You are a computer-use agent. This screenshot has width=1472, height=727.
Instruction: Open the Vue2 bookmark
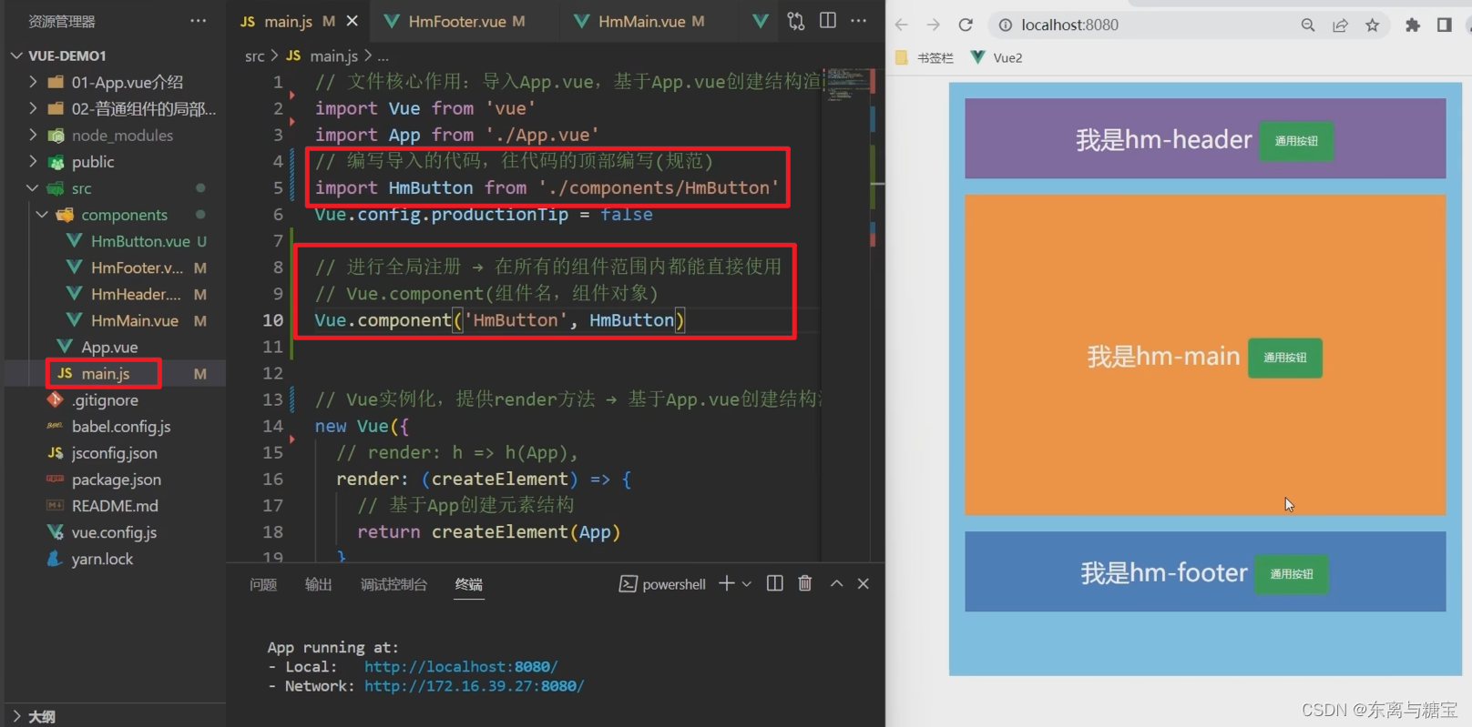pyautogui.click(x=997, y=57)
